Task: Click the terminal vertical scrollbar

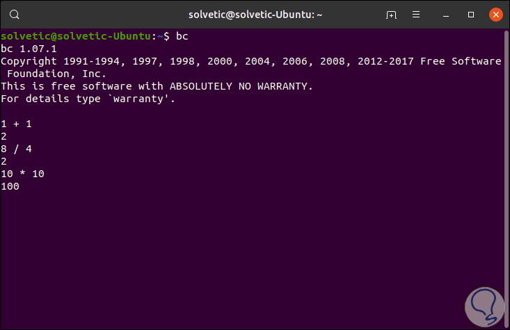Action: (x=506, y=179)
